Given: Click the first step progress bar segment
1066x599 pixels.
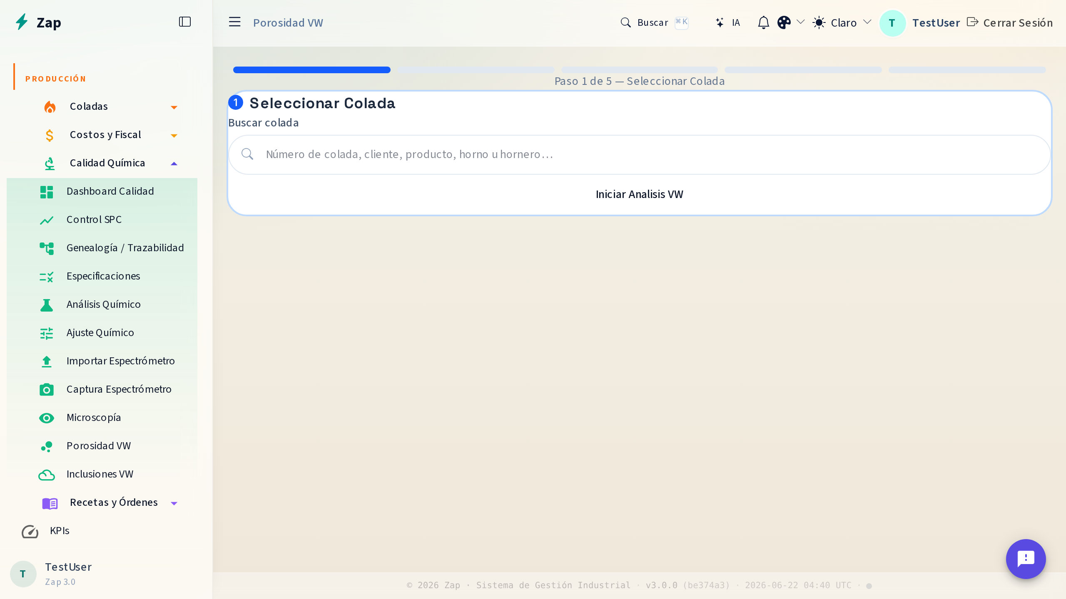Looking at the screenshot, I should point(312,70).
